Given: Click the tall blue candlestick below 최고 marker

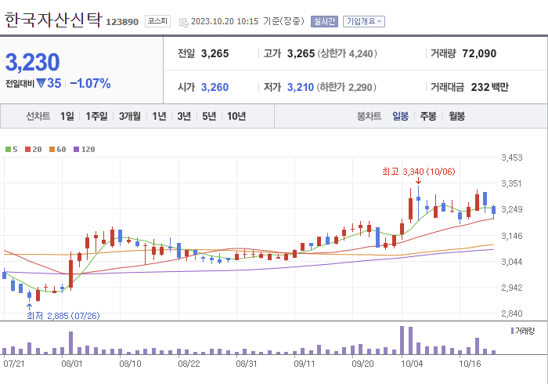Looking at the screenshot, I should point(418,203).
